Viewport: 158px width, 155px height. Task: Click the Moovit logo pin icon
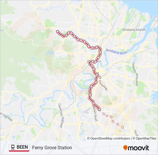click(125, 148)
